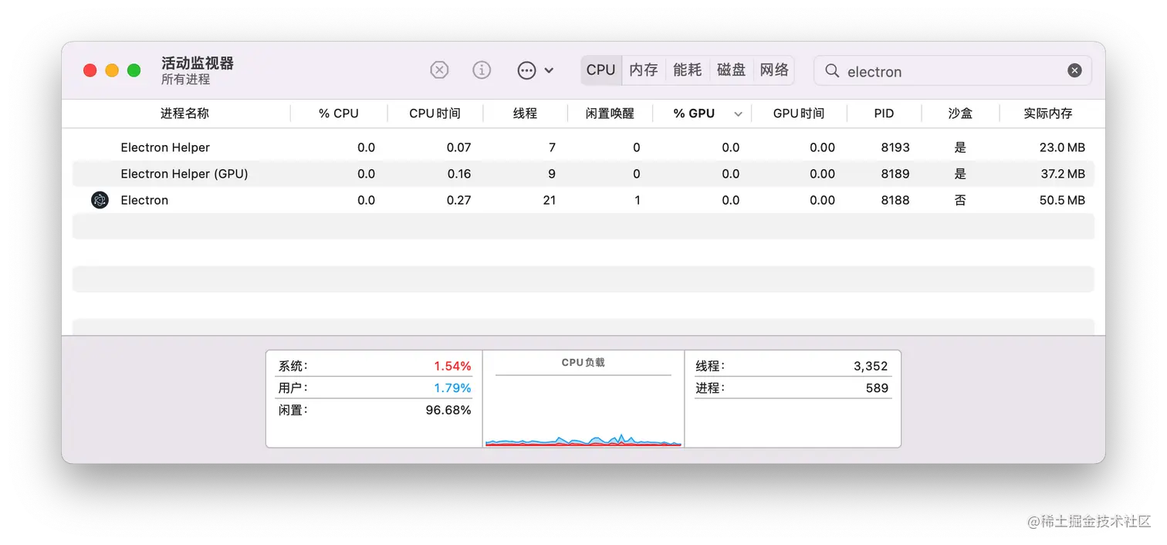Image resolution: width=1167 pixels, height=545 pixels.
Task: Click CPU time value 0.27
Action: [458, 200]
